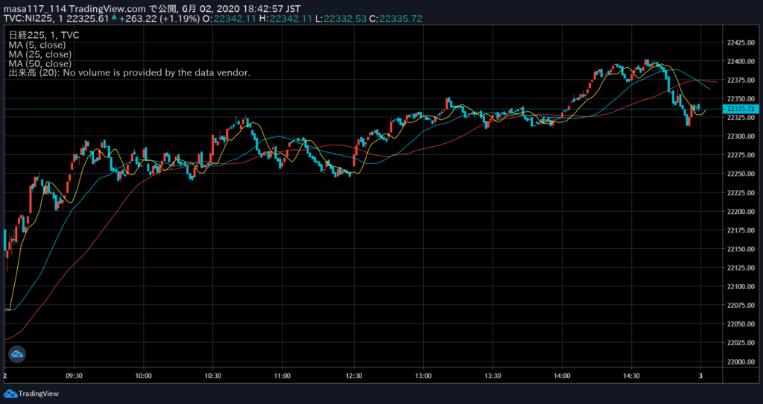763x404 pixels.
Task: Click the 22425.00 price axis label
Action: tap(741, 42)
